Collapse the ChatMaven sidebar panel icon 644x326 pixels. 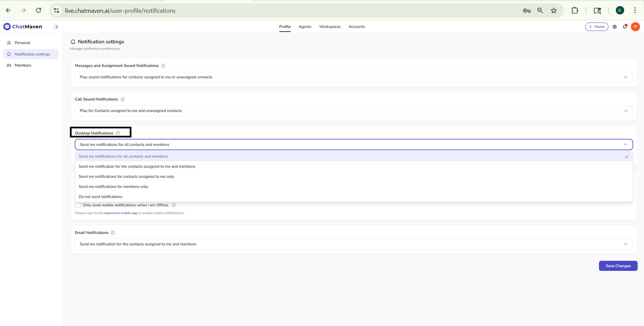coord(56,27)
